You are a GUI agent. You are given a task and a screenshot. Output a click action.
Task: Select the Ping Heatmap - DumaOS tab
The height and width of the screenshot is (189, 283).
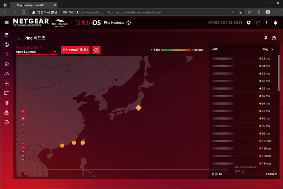click(34, 5)
